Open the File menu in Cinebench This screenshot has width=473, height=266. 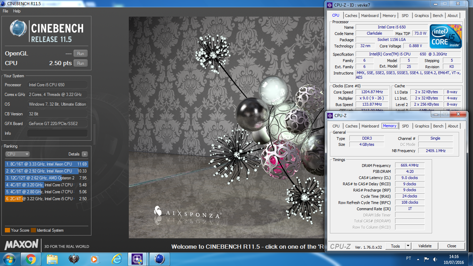tap(5, 11)
